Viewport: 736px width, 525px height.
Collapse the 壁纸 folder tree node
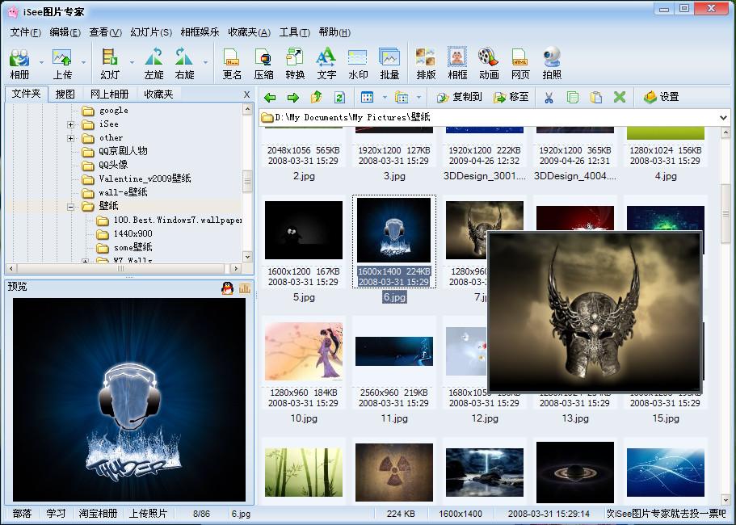point(71,207)
